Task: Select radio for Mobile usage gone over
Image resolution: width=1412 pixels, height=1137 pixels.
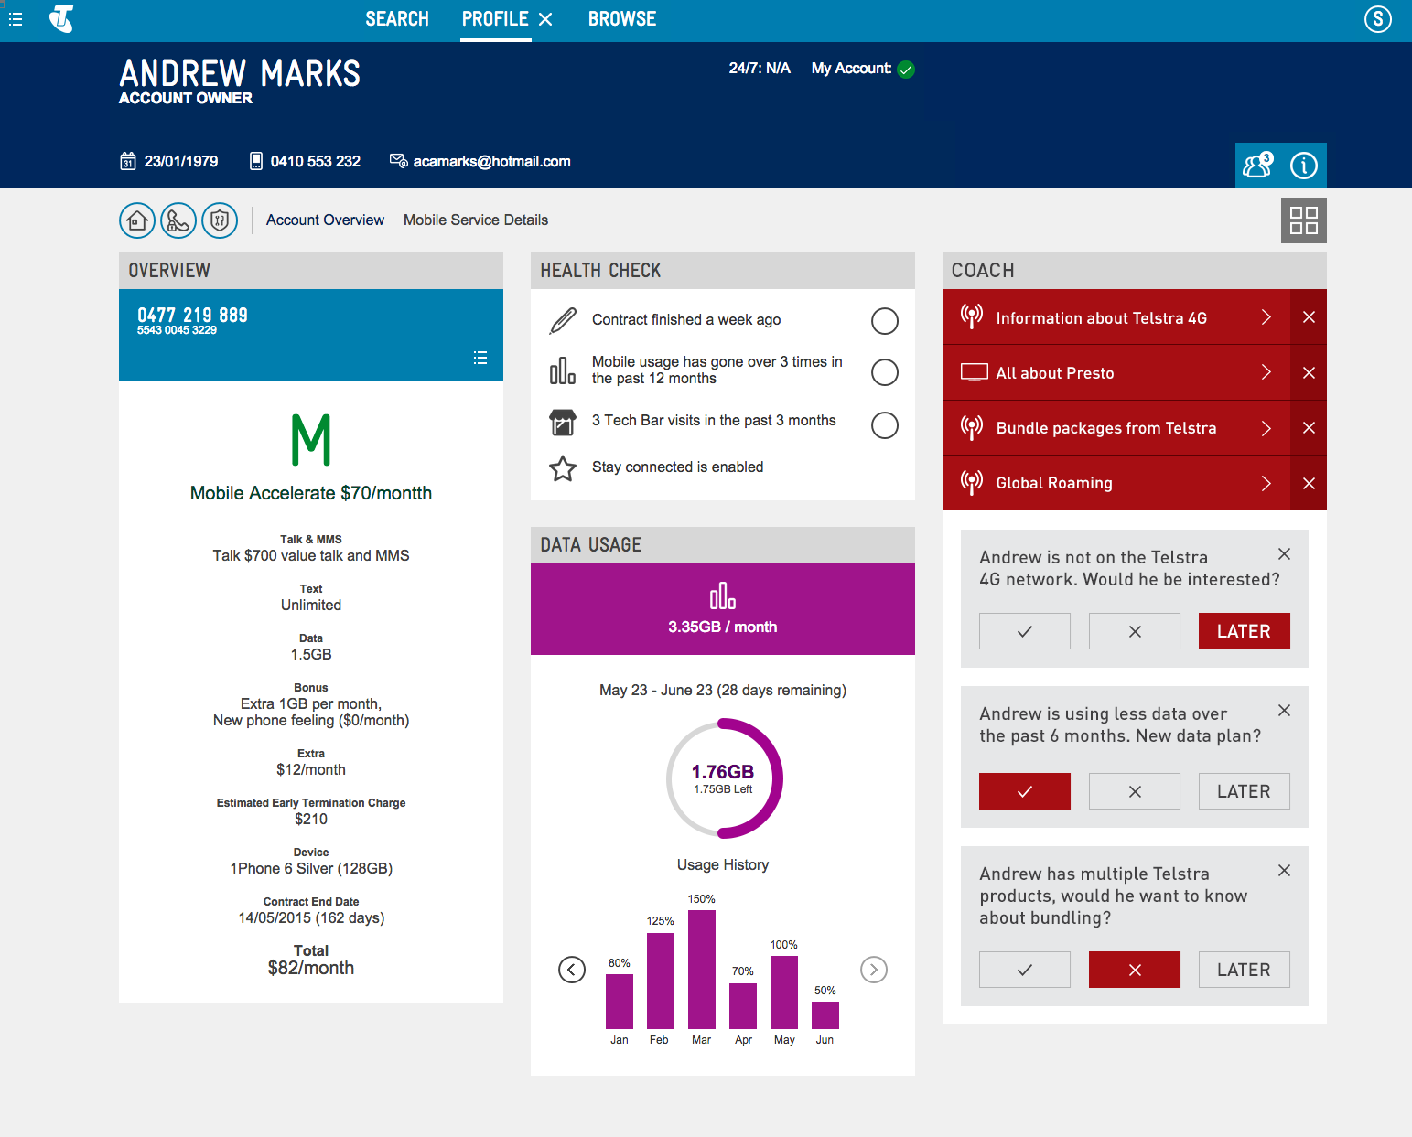Action: 884,372
